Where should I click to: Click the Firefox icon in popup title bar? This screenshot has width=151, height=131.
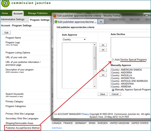tap(55, 16)
